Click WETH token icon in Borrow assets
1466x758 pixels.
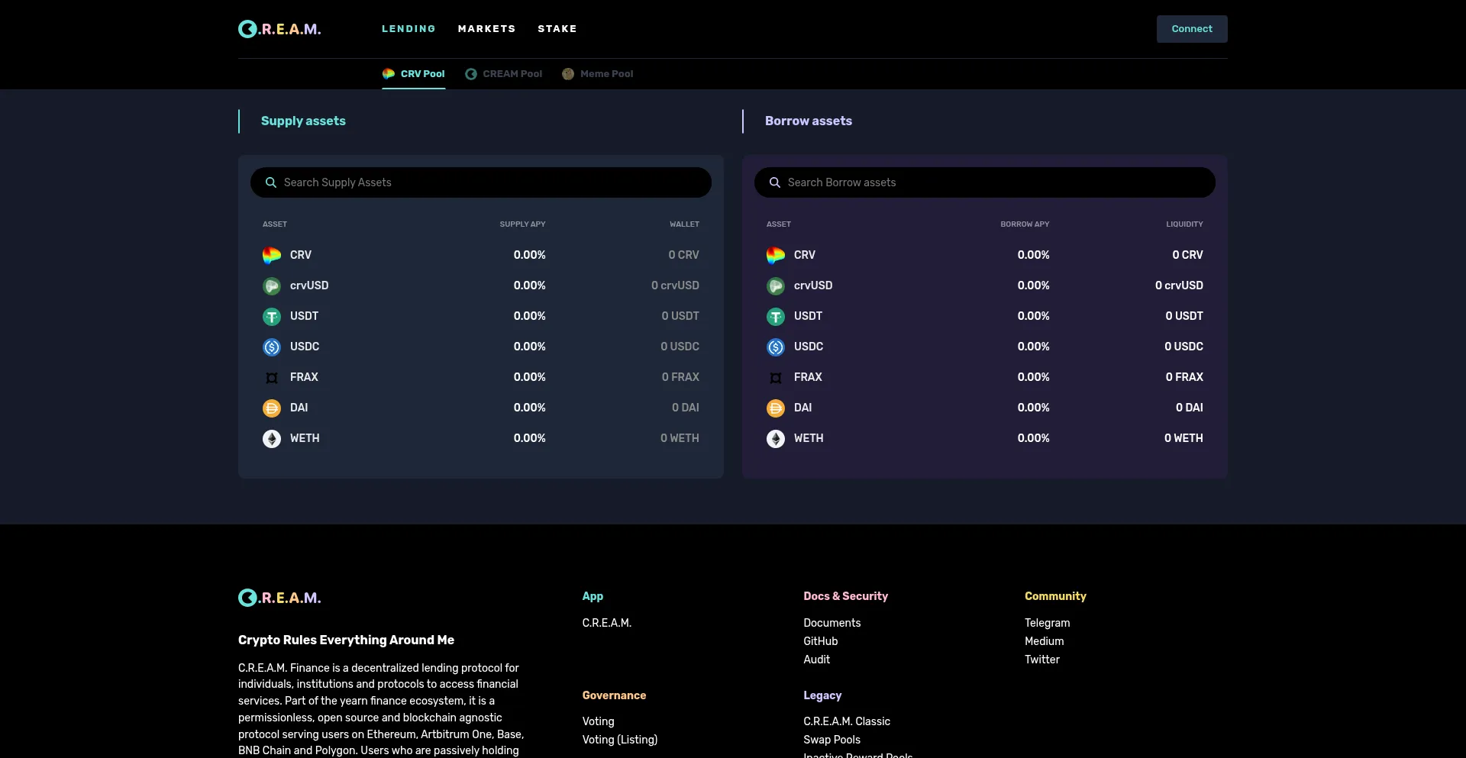click(776, 438)
